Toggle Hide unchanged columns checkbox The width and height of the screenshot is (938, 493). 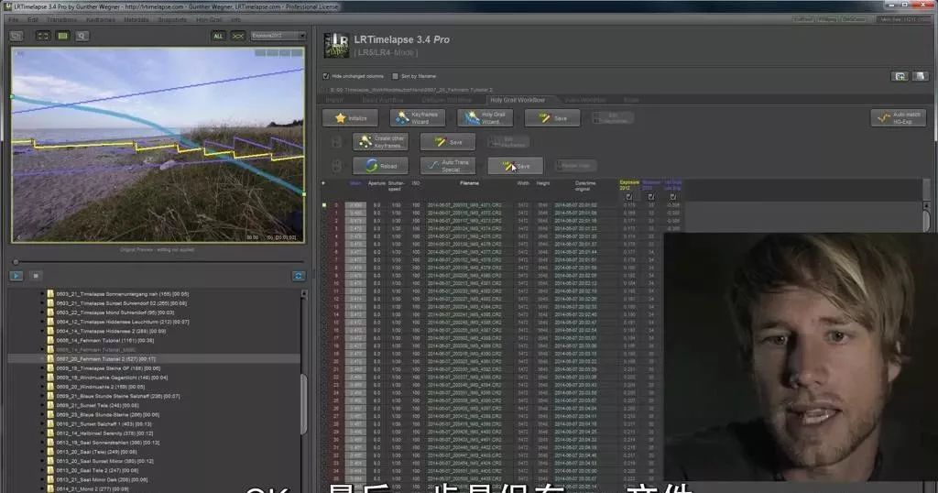pos(326,76)
